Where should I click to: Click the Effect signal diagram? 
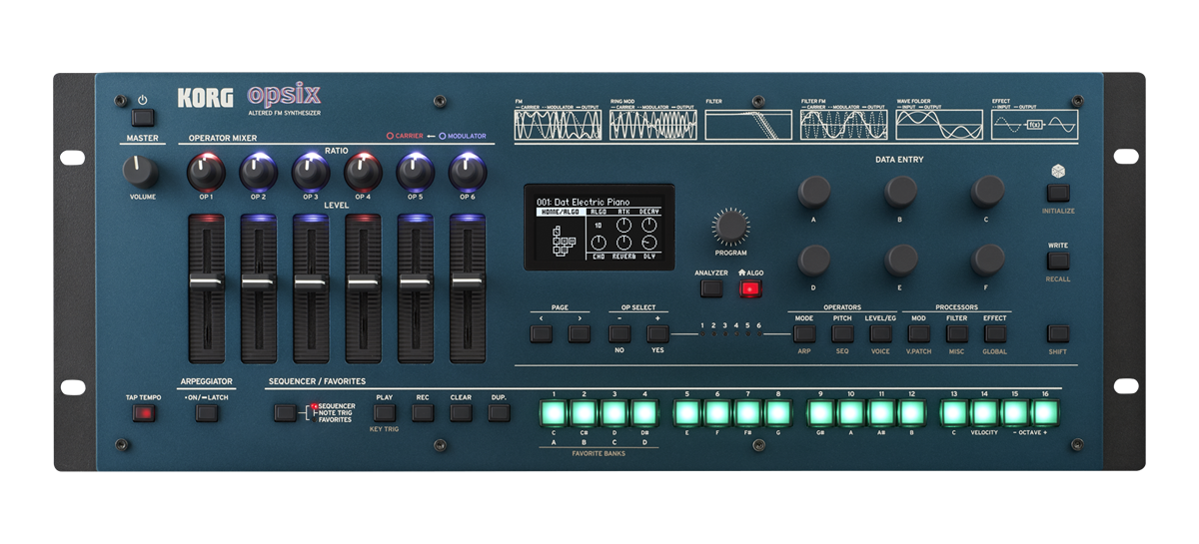1035,125
